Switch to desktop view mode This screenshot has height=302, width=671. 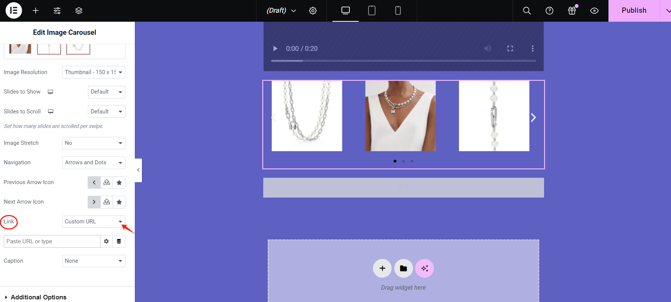coord(346,10)
